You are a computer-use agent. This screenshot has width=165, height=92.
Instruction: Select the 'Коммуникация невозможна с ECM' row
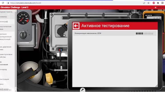(x=115, y=33)
